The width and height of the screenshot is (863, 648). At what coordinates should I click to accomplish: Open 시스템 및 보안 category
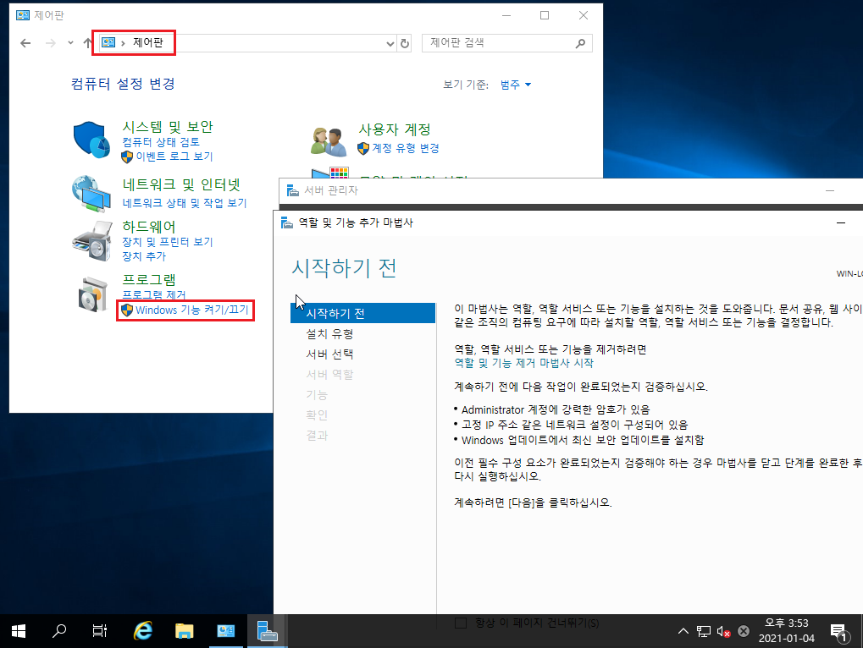click(168, 127)
